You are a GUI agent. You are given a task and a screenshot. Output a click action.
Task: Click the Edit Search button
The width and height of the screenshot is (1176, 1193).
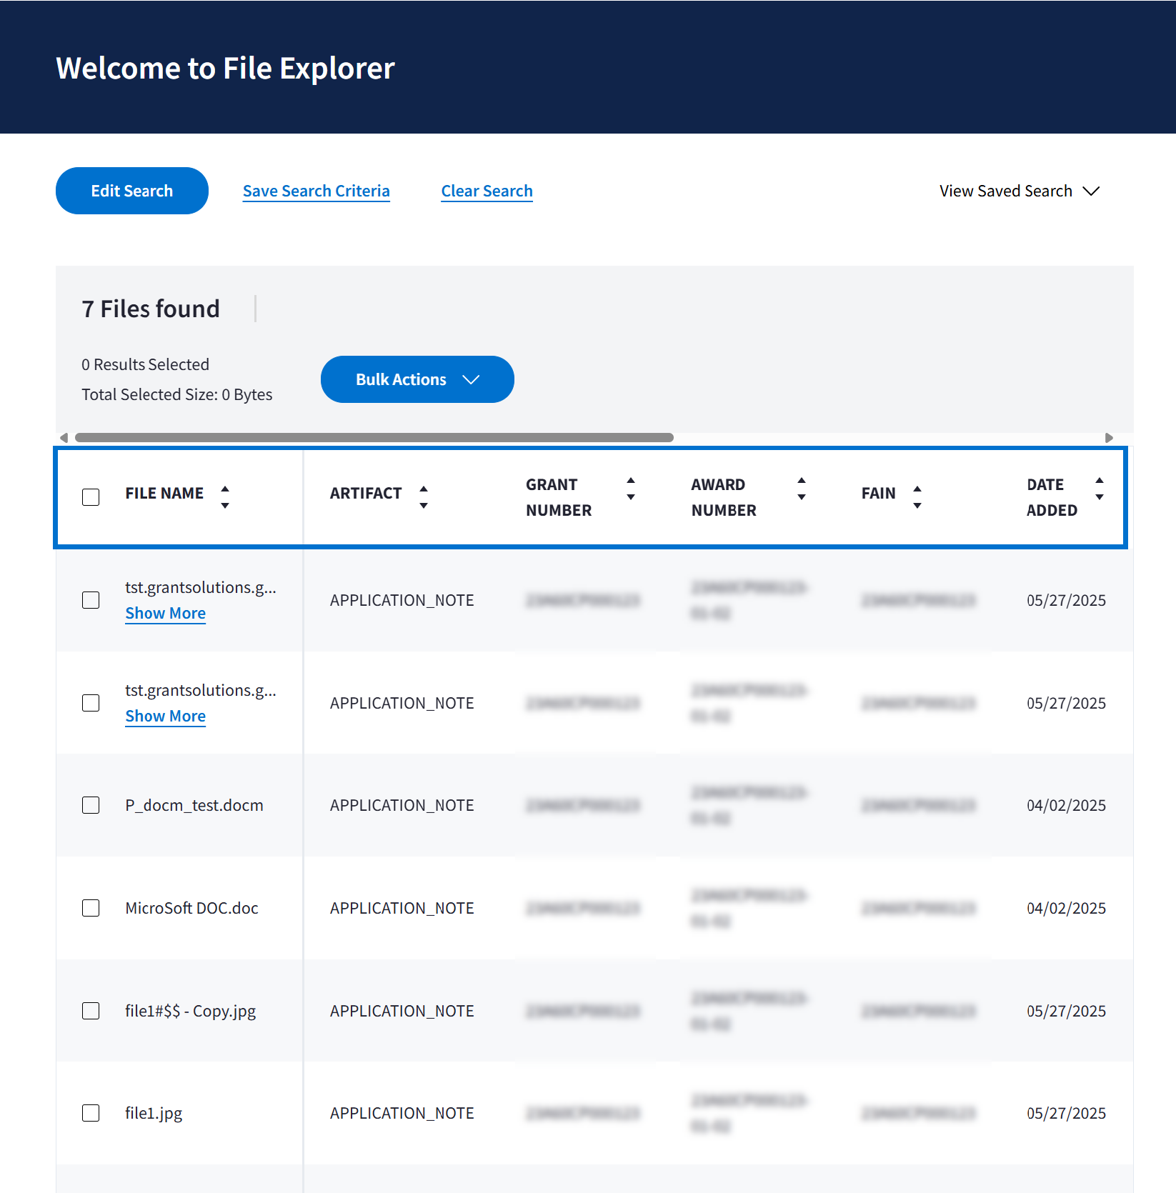[132, 191]
